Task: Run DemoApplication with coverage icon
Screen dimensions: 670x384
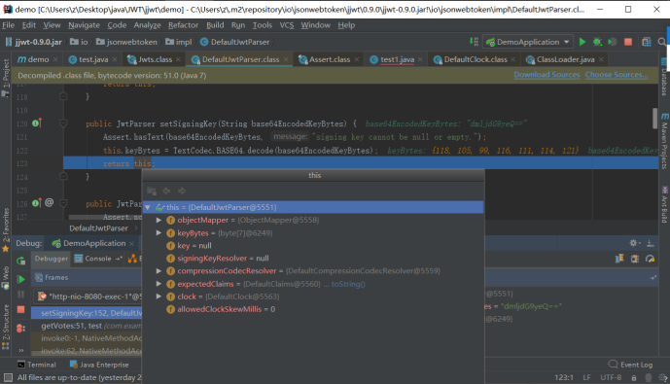Action: click(613, 42)
